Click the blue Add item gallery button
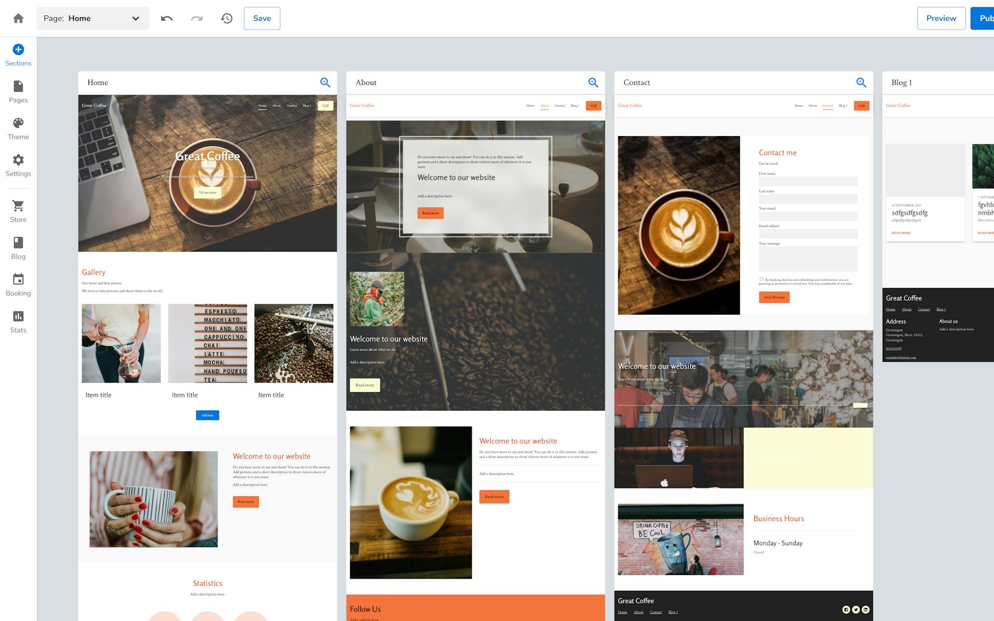This screenshot has height=621, width=994. point(207,415)
